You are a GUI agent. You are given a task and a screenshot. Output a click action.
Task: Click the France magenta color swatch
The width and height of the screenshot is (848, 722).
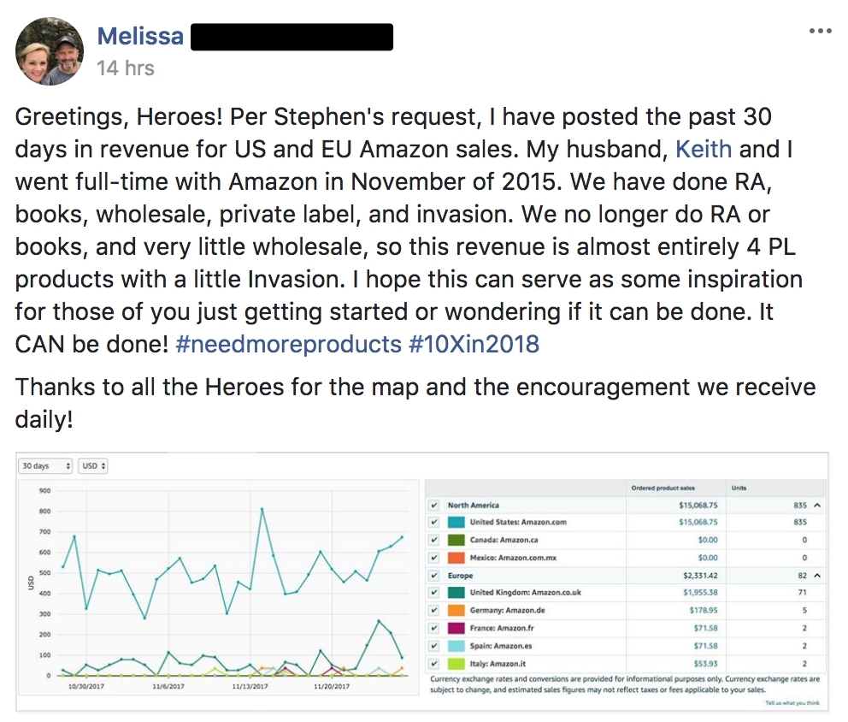coord(456,628)
